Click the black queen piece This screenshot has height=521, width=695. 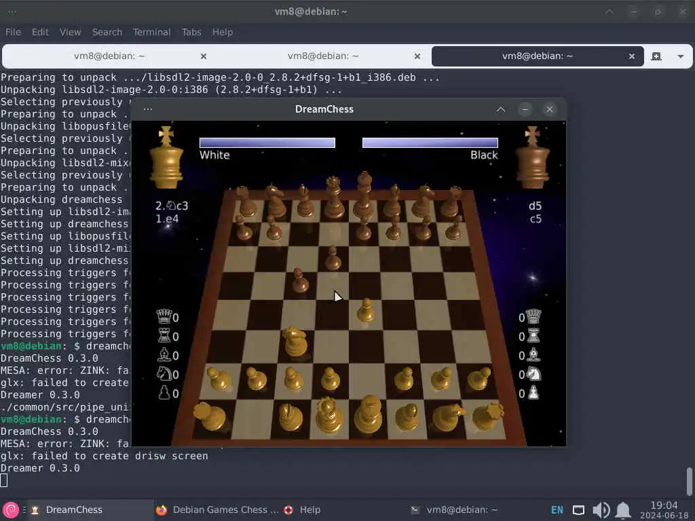click(x=333, y=197)
